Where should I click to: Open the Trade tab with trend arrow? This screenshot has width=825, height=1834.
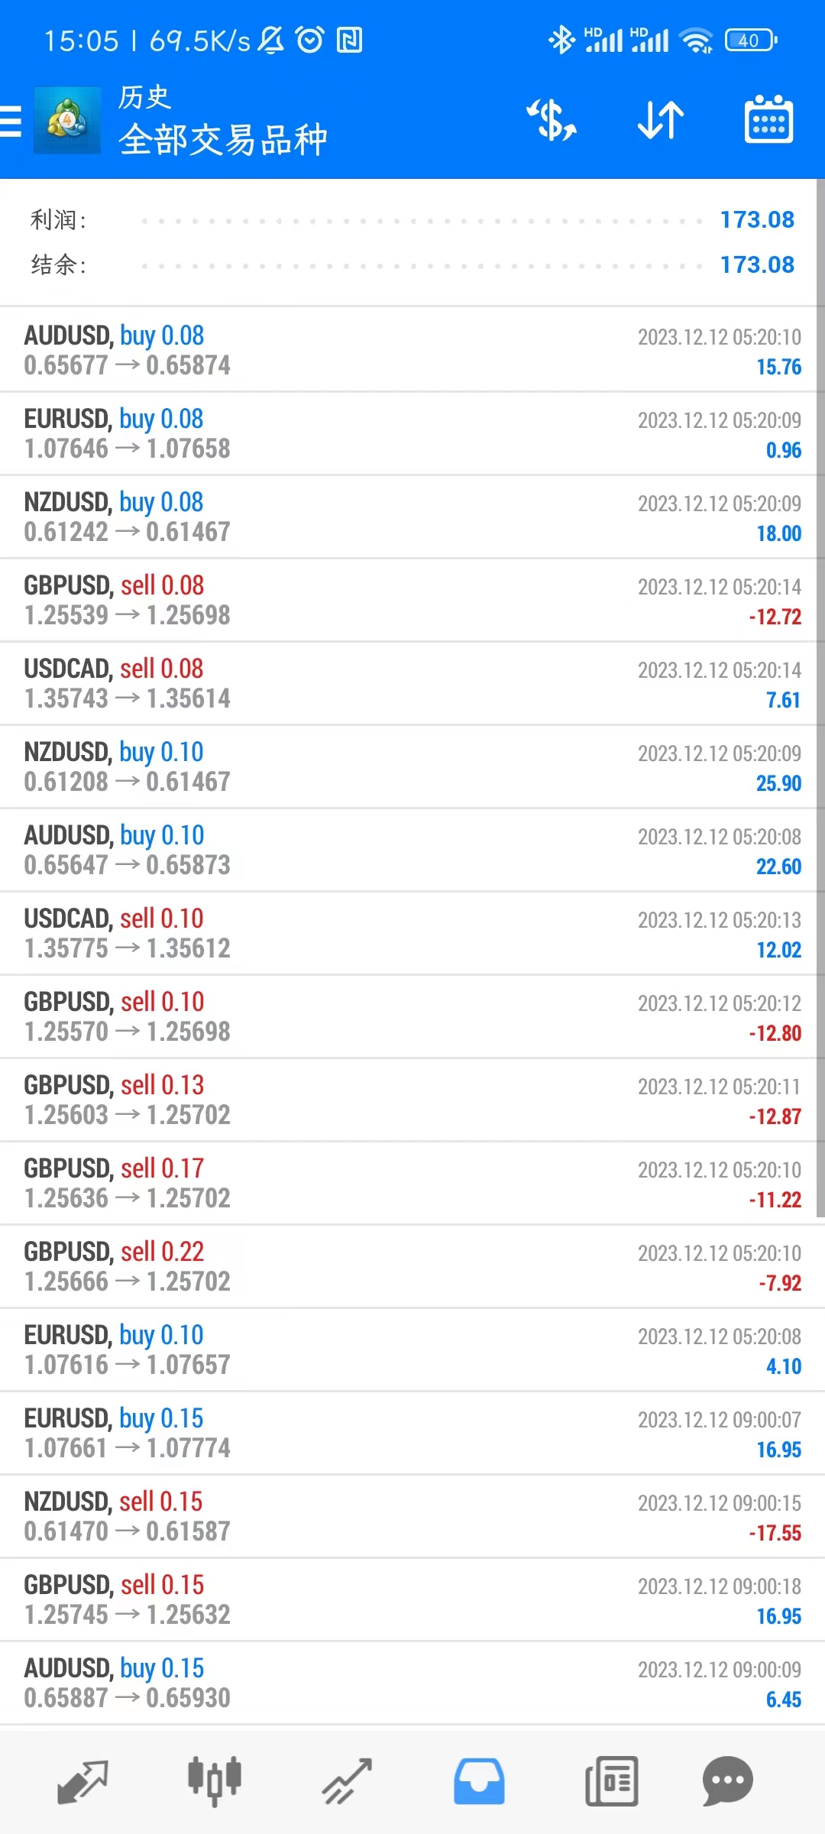[347, 1781]
